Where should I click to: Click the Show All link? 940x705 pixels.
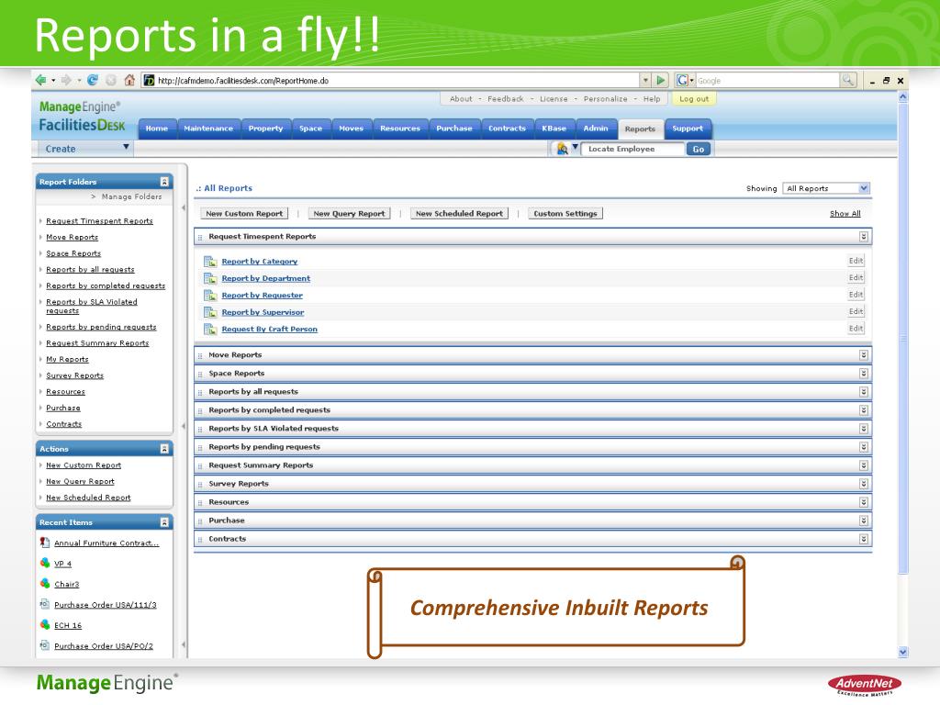coord(845,213)
